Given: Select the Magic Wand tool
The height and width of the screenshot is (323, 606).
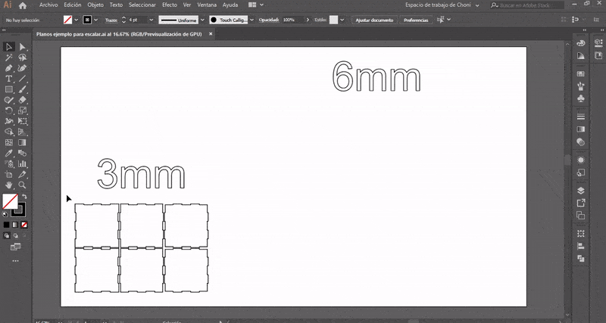Looking at the screenshot, I should [x=9, y=57].
